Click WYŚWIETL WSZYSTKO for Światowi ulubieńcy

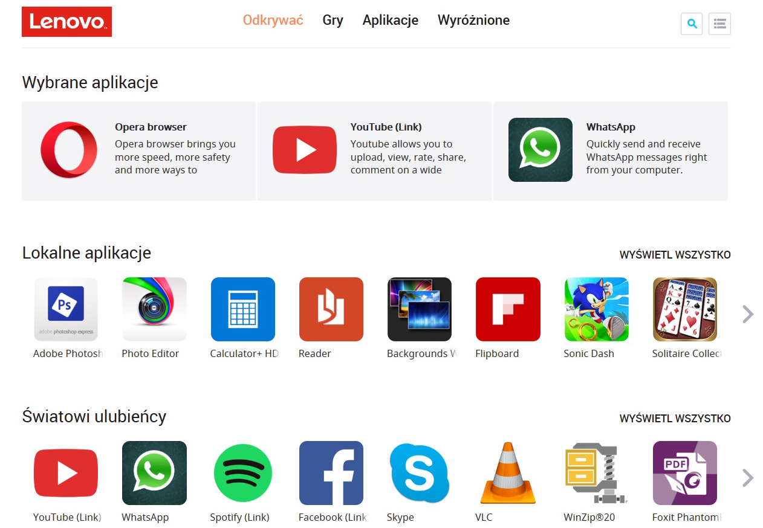[675, 419]
